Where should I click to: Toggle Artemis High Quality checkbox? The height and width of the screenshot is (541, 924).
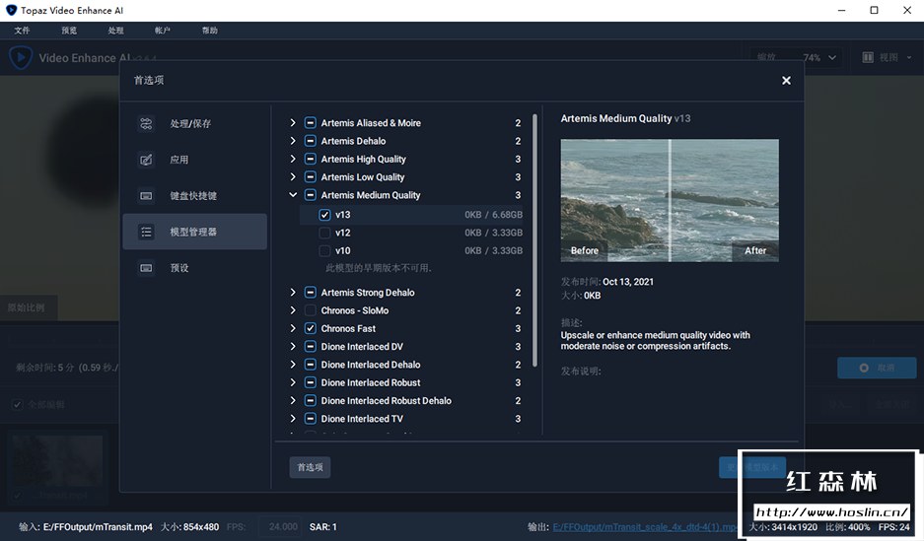point(310,159)
